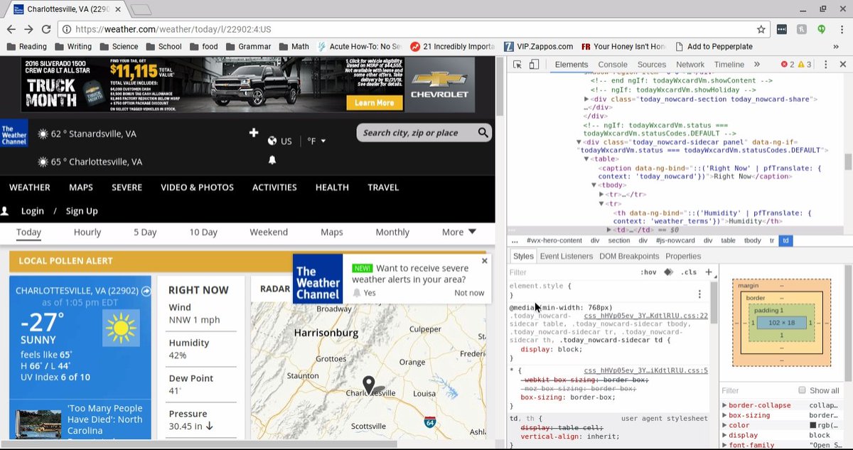Toggle the DevTools device toolbar icon

[x=533, y=64]
